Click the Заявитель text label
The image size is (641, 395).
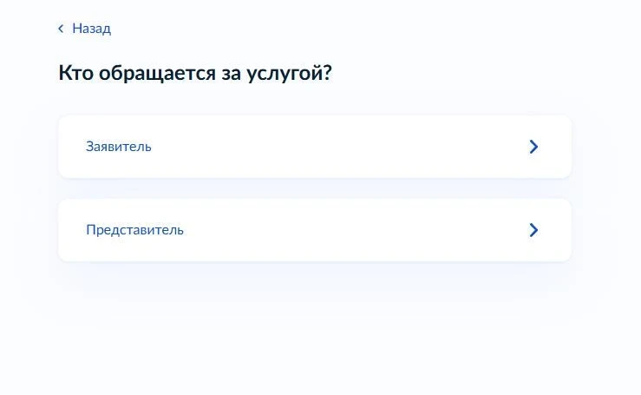[x=119, y=147]
